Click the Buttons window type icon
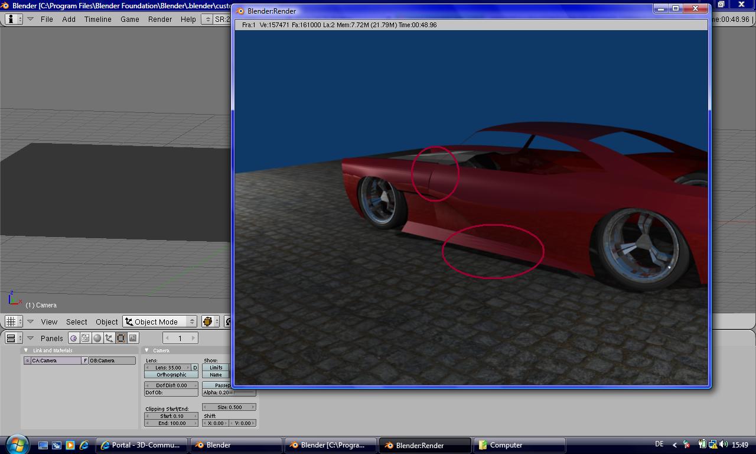The width and height of the screenshot is (756, 454). pos(13,338)
